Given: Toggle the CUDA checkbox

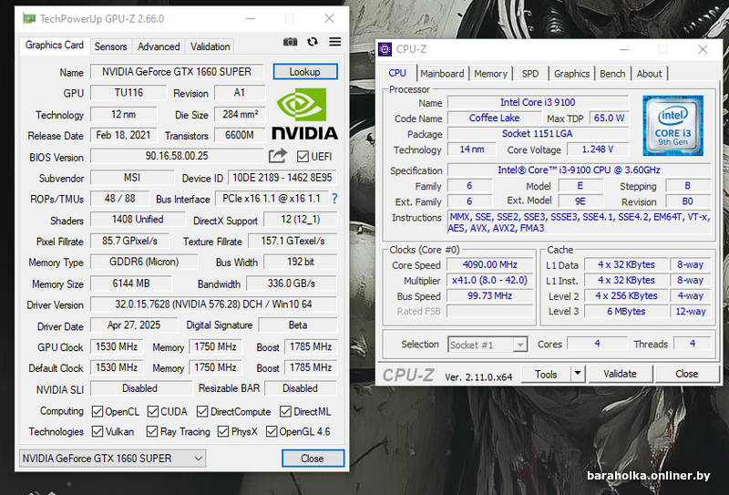Looking at the screenshot, I should [x=152, y=412].
